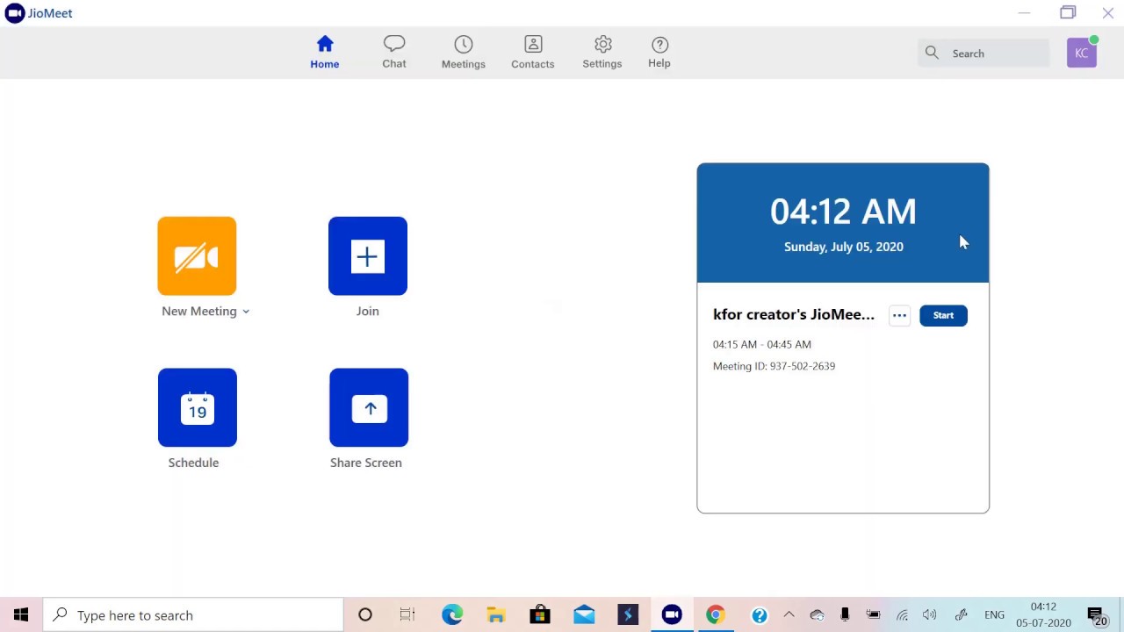Select the kfor creator's JioMee... meeting title
The height and width of the screenshot is (632, 1124).
click(x=794, y=314)
